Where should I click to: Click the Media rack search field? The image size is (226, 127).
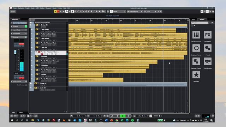[200, 23]
